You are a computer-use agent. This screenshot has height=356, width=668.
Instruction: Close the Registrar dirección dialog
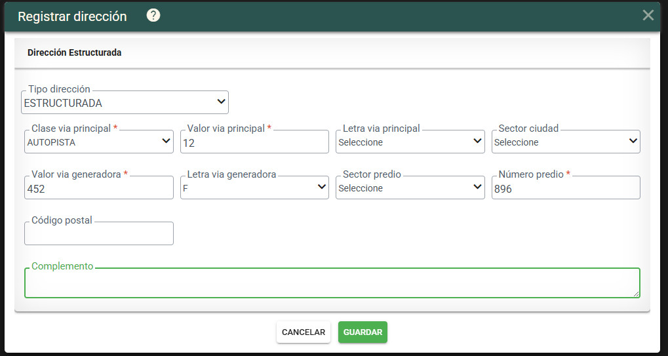[x=648, y=15]
